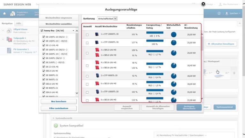Click the home icon in top bar

click(x=4, y=13)
